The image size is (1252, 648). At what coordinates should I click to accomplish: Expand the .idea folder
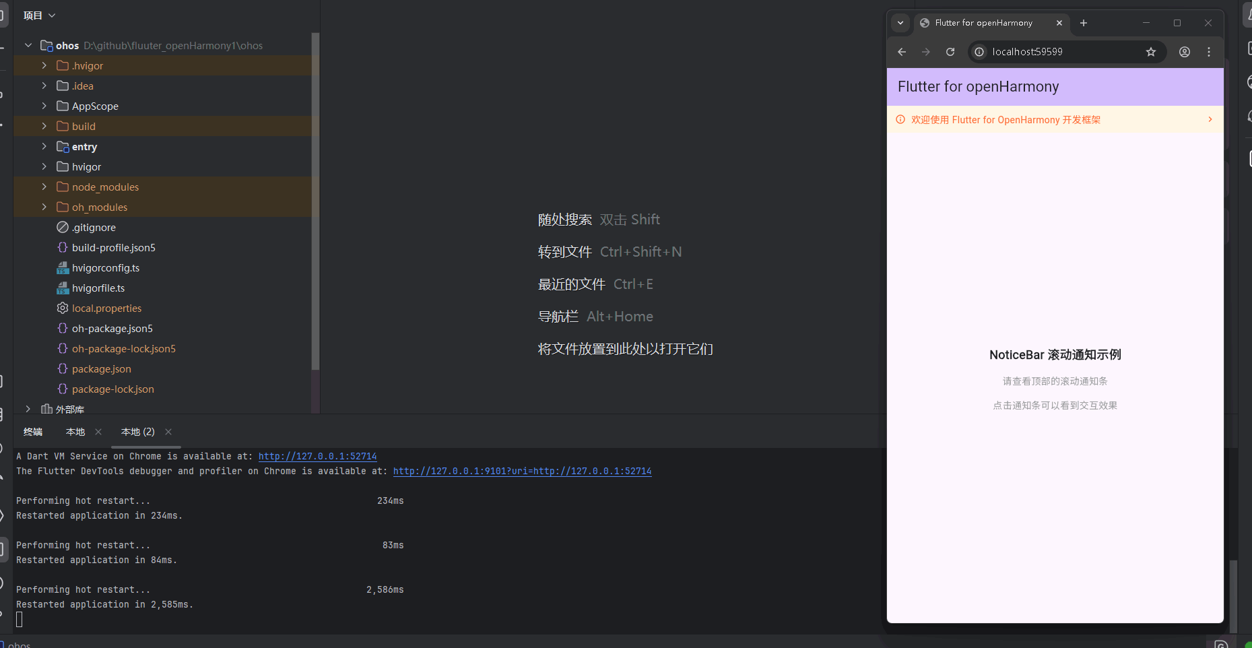[x=44, y=86]
